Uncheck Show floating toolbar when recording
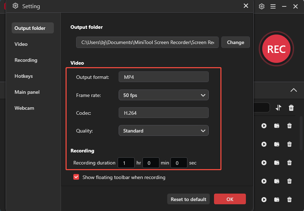Viewport: 304px width, 211px height. coord(76,177)
